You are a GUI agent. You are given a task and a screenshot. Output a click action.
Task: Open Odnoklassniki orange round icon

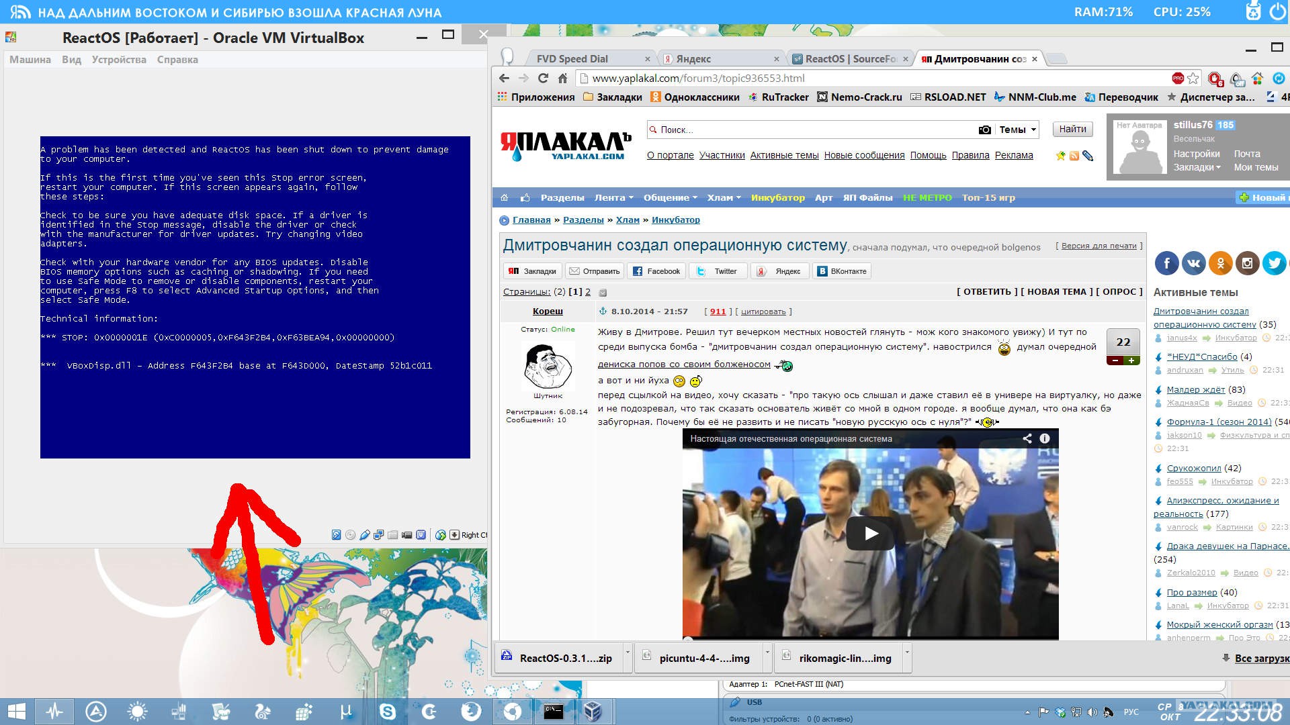tap(1220, 263)
